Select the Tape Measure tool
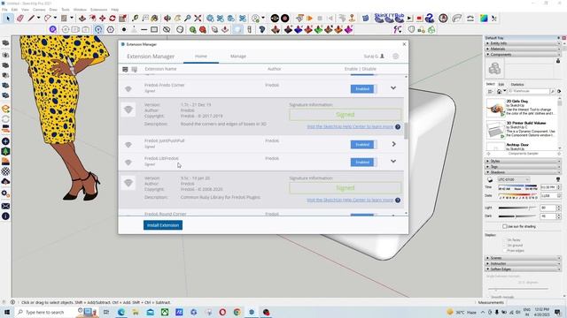 pos(135,18)
